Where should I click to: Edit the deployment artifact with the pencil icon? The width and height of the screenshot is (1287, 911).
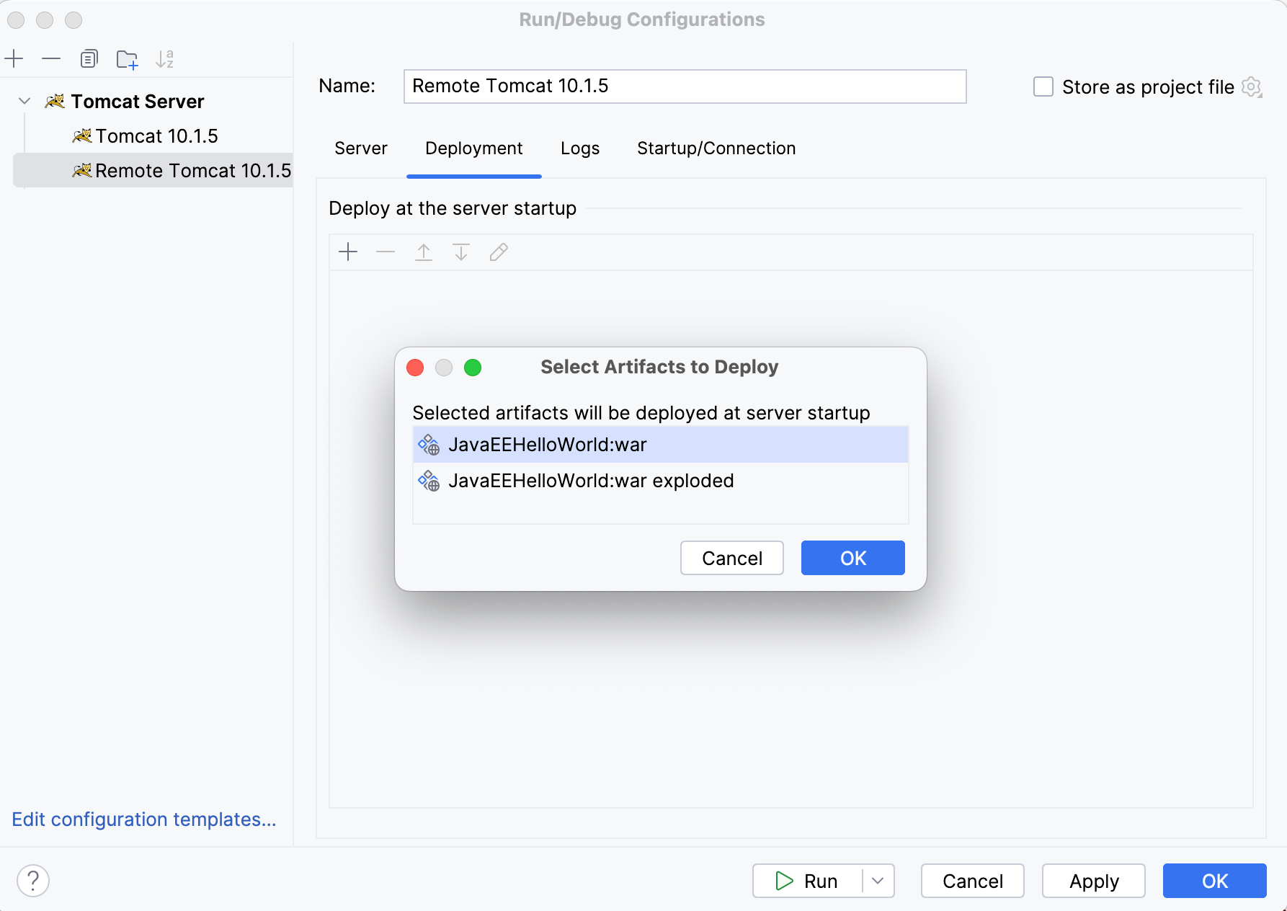tap(499, 252)
